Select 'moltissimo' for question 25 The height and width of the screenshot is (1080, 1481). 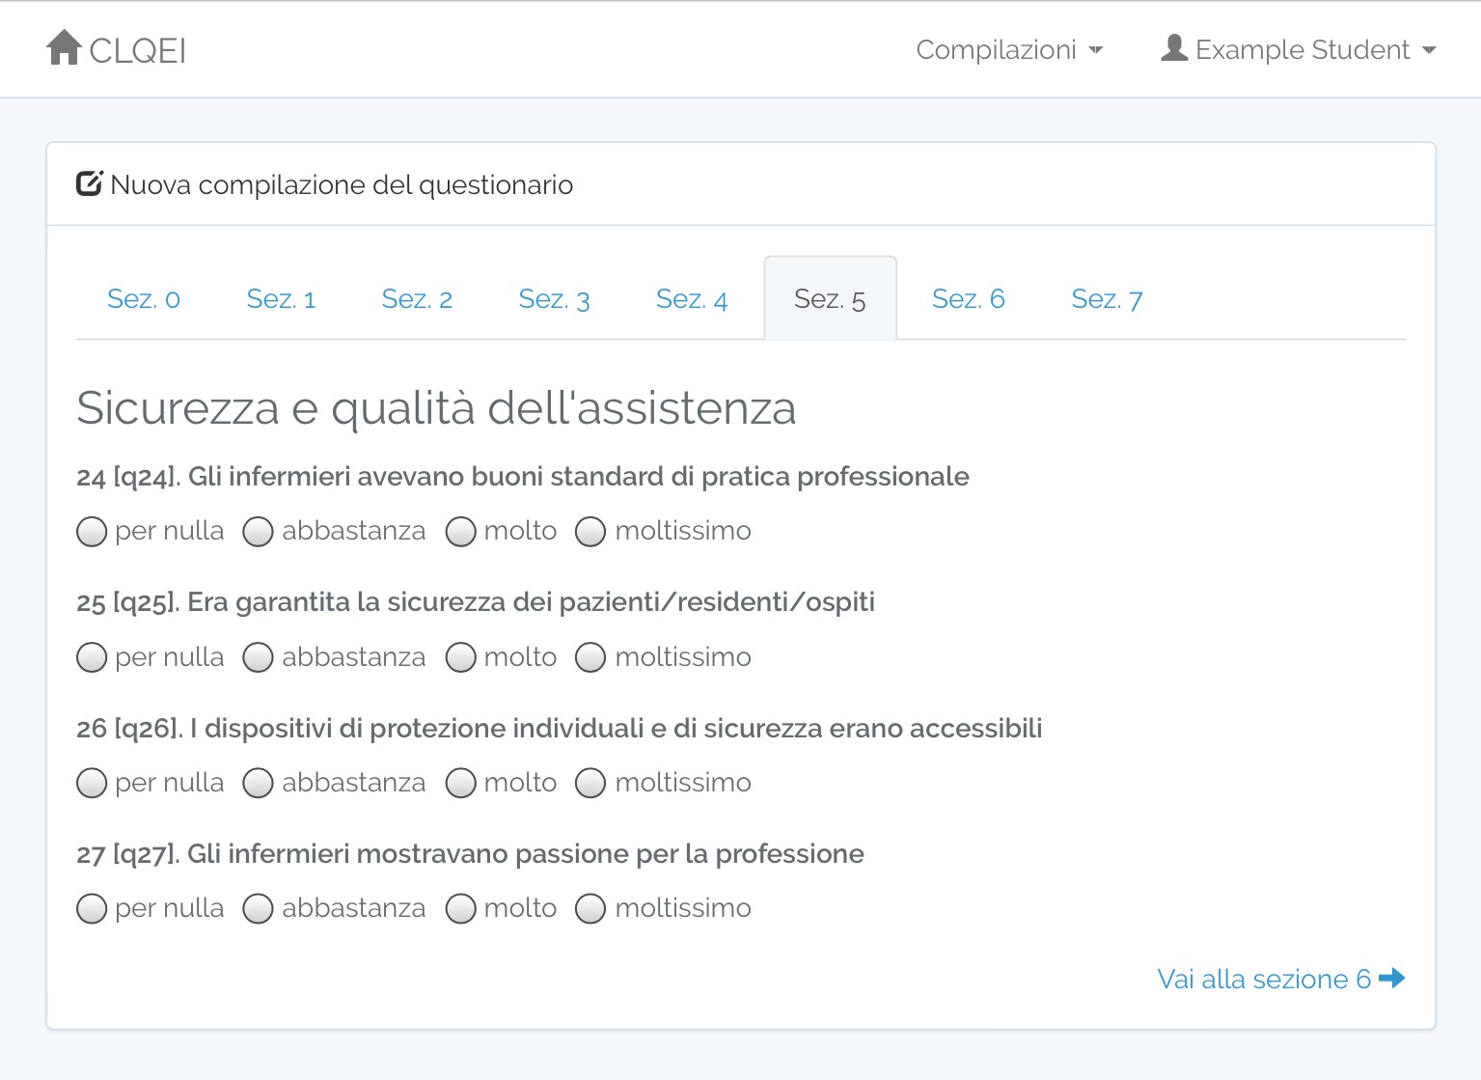coord(590,657)
